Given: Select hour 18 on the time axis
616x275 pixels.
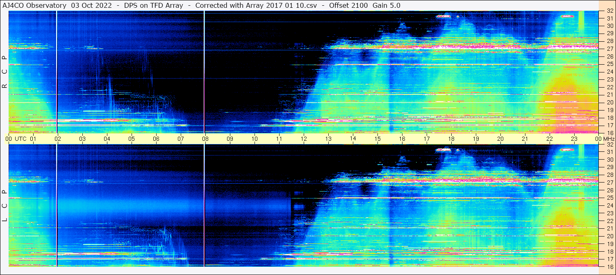Looking at the screenshot, I should coord(451,139).
